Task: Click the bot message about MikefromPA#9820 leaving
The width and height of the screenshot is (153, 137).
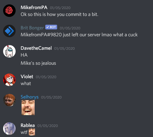Action: pos(79,35)
